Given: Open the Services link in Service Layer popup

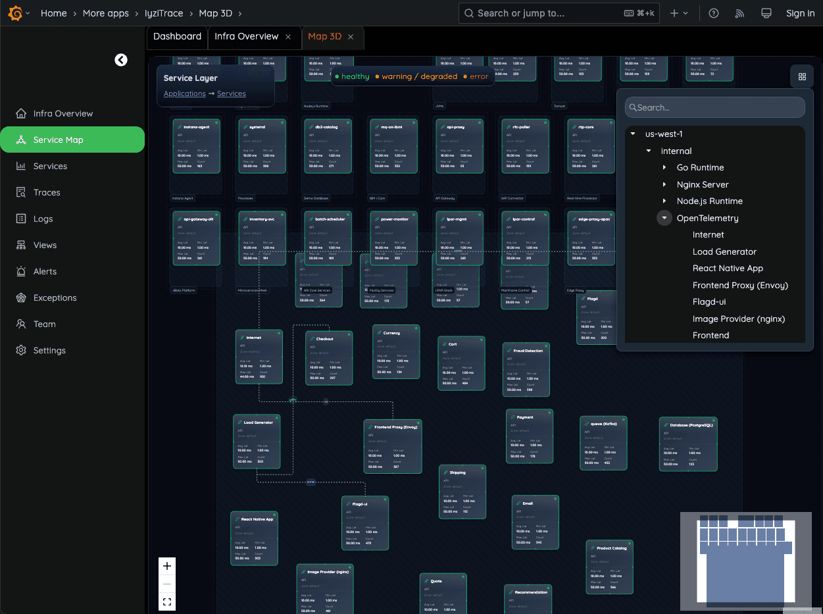Looking at the screenshot, I should 232,93.
